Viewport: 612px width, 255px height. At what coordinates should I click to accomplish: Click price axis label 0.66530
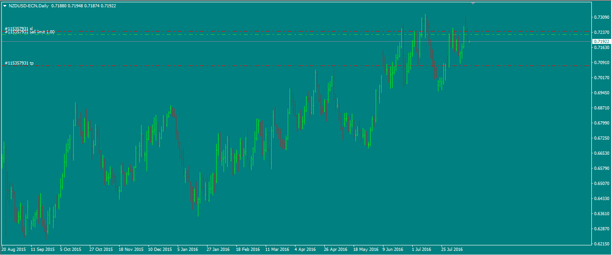point(601,153)
